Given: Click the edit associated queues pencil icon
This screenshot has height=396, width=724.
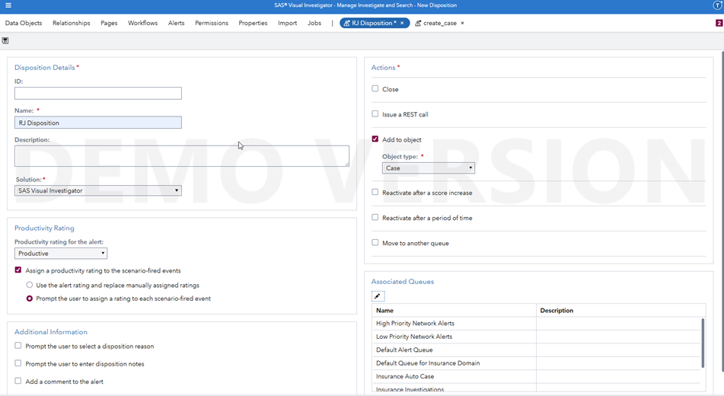Looking at the screenshot, I should coord(378,296).
